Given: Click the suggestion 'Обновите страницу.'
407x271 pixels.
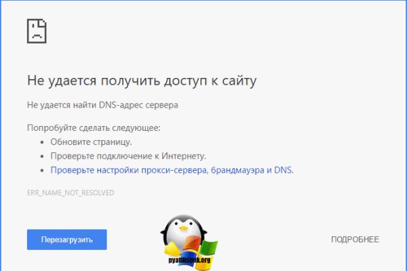Looking at the screenshot, I should 91,142.
